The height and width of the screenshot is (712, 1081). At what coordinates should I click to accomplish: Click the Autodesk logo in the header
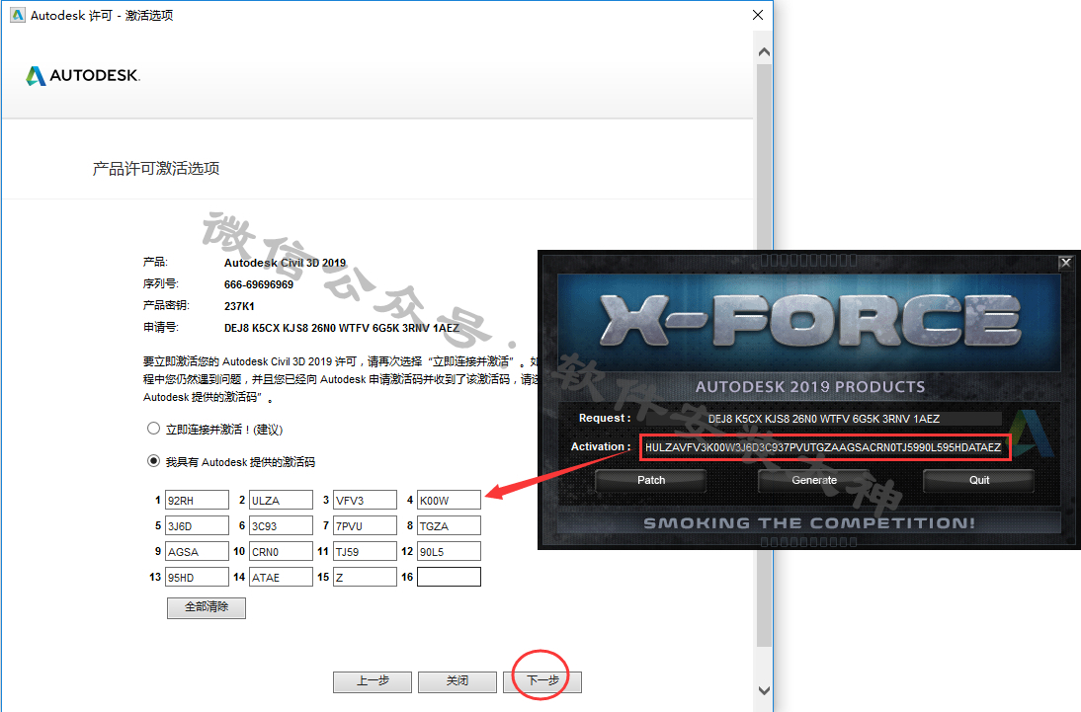[83, 75]
